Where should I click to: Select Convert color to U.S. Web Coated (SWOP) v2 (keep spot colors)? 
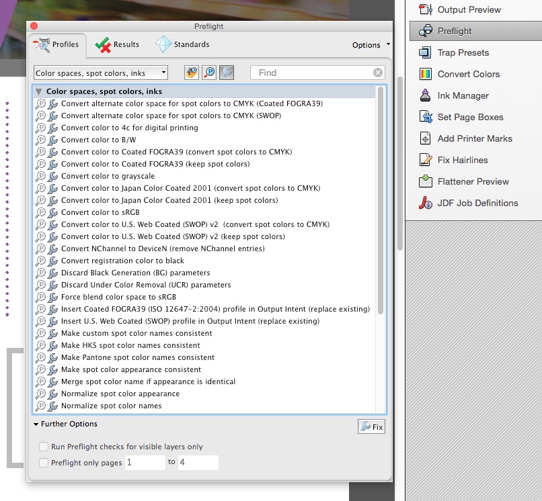pos(173,236)
